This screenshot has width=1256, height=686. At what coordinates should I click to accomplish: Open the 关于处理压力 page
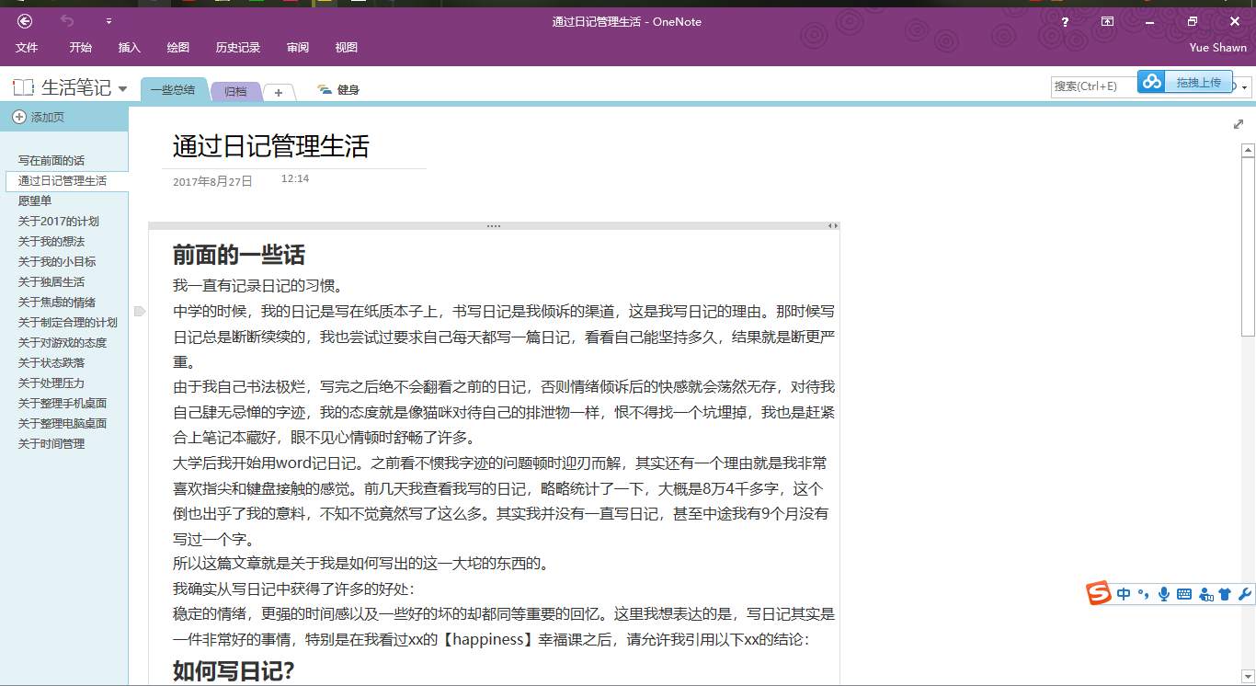tap(51, 383)
